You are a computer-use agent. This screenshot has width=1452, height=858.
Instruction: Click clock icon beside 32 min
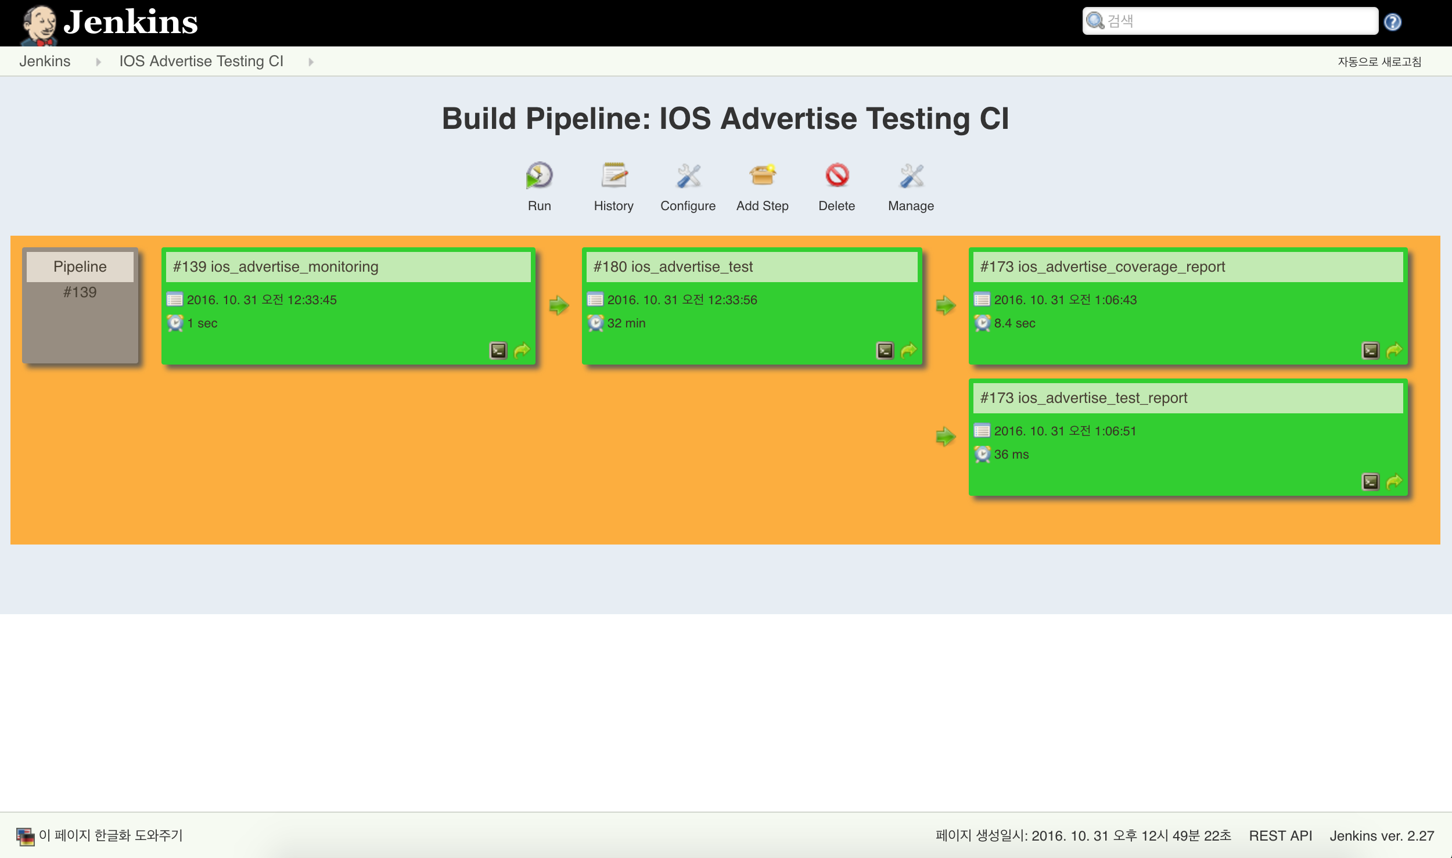595,323
